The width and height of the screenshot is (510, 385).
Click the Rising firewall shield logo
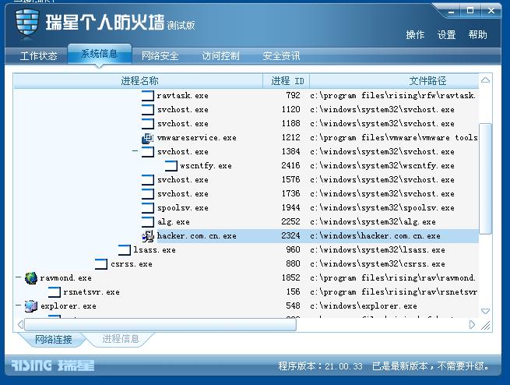27,23
